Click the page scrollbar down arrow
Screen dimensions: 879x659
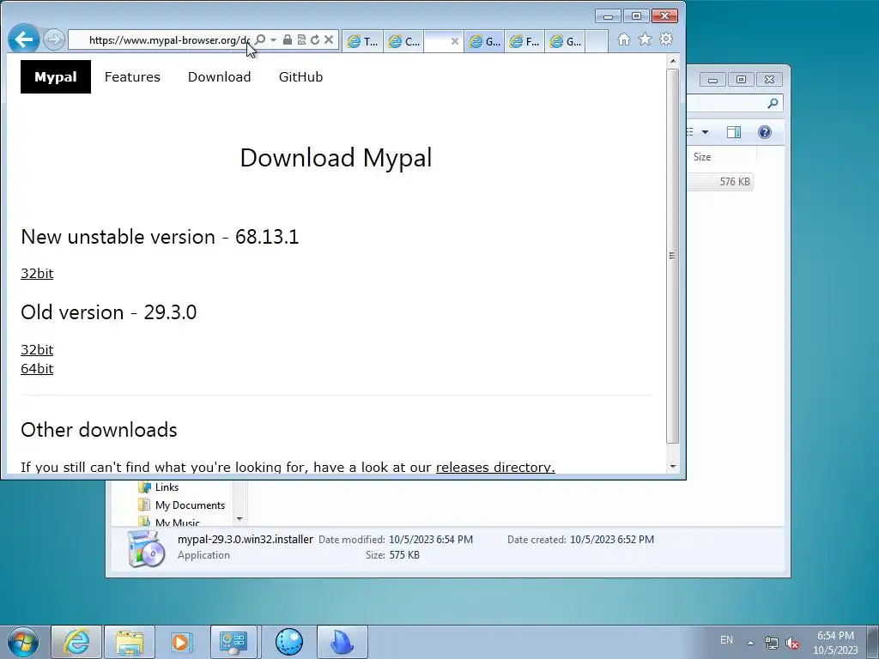point(673,466)
